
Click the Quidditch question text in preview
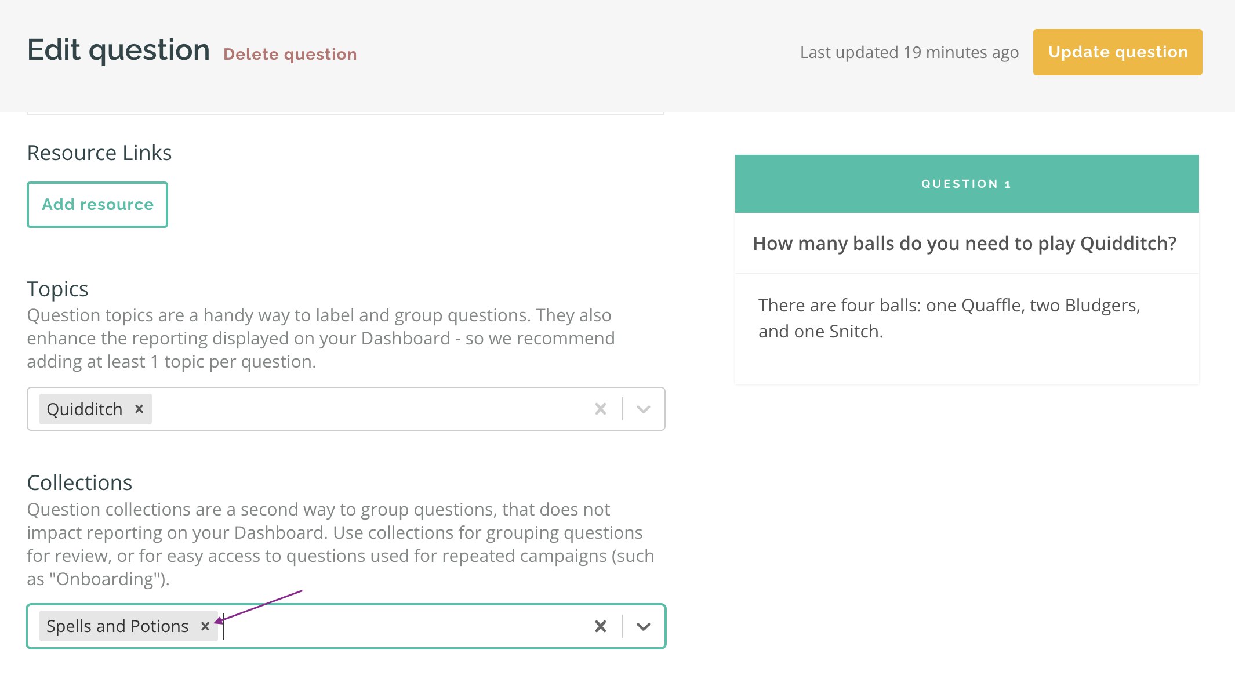(x=965, y=244)
